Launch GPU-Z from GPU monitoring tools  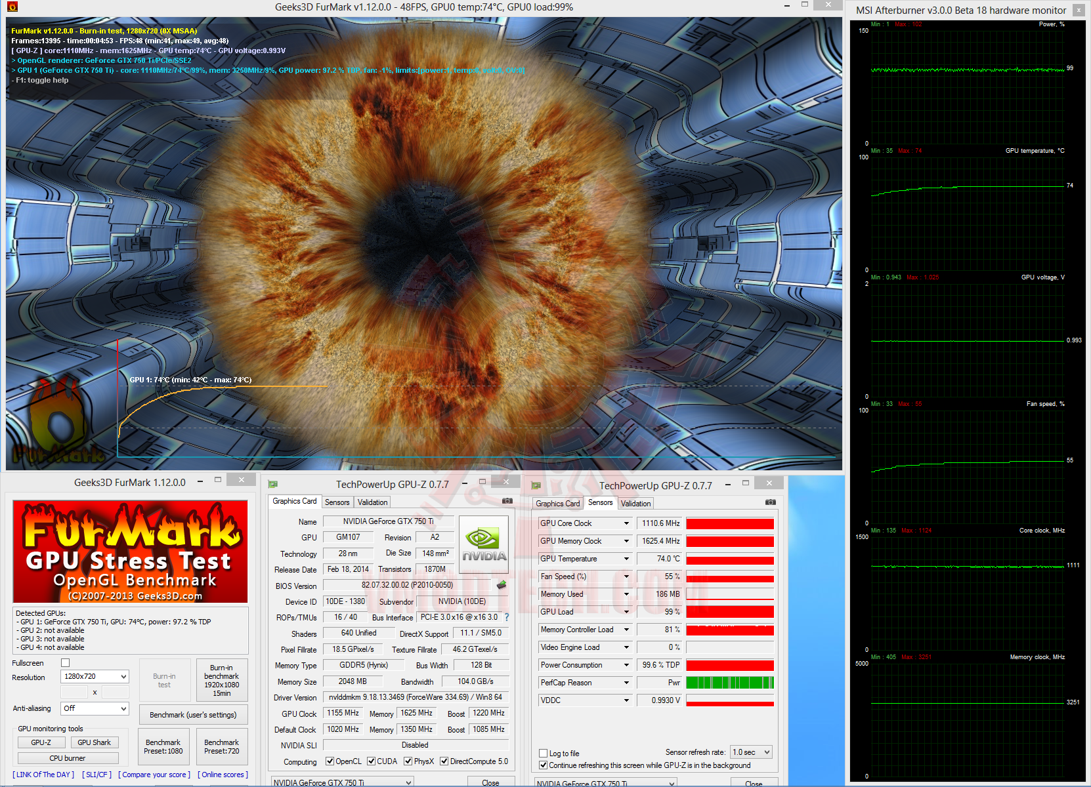(41, 742)
